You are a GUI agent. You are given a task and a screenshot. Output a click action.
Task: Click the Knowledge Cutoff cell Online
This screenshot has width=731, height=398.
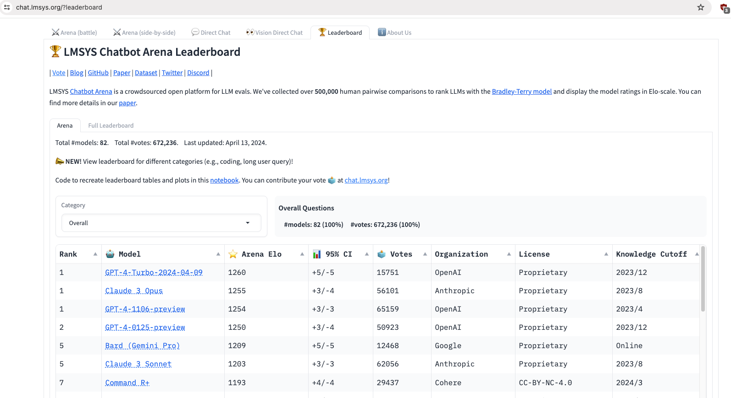[629, 346]
